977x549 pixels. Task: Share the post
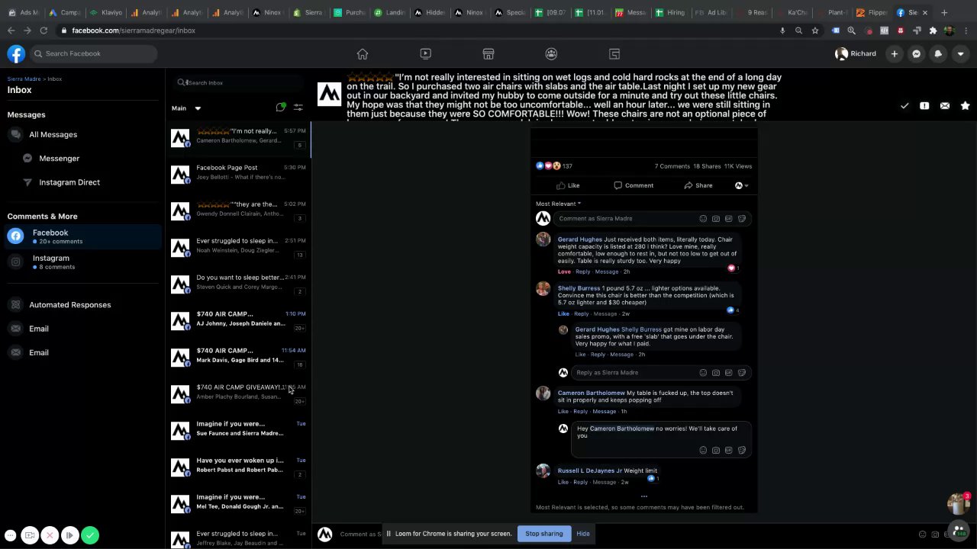(x=698, y=185)
